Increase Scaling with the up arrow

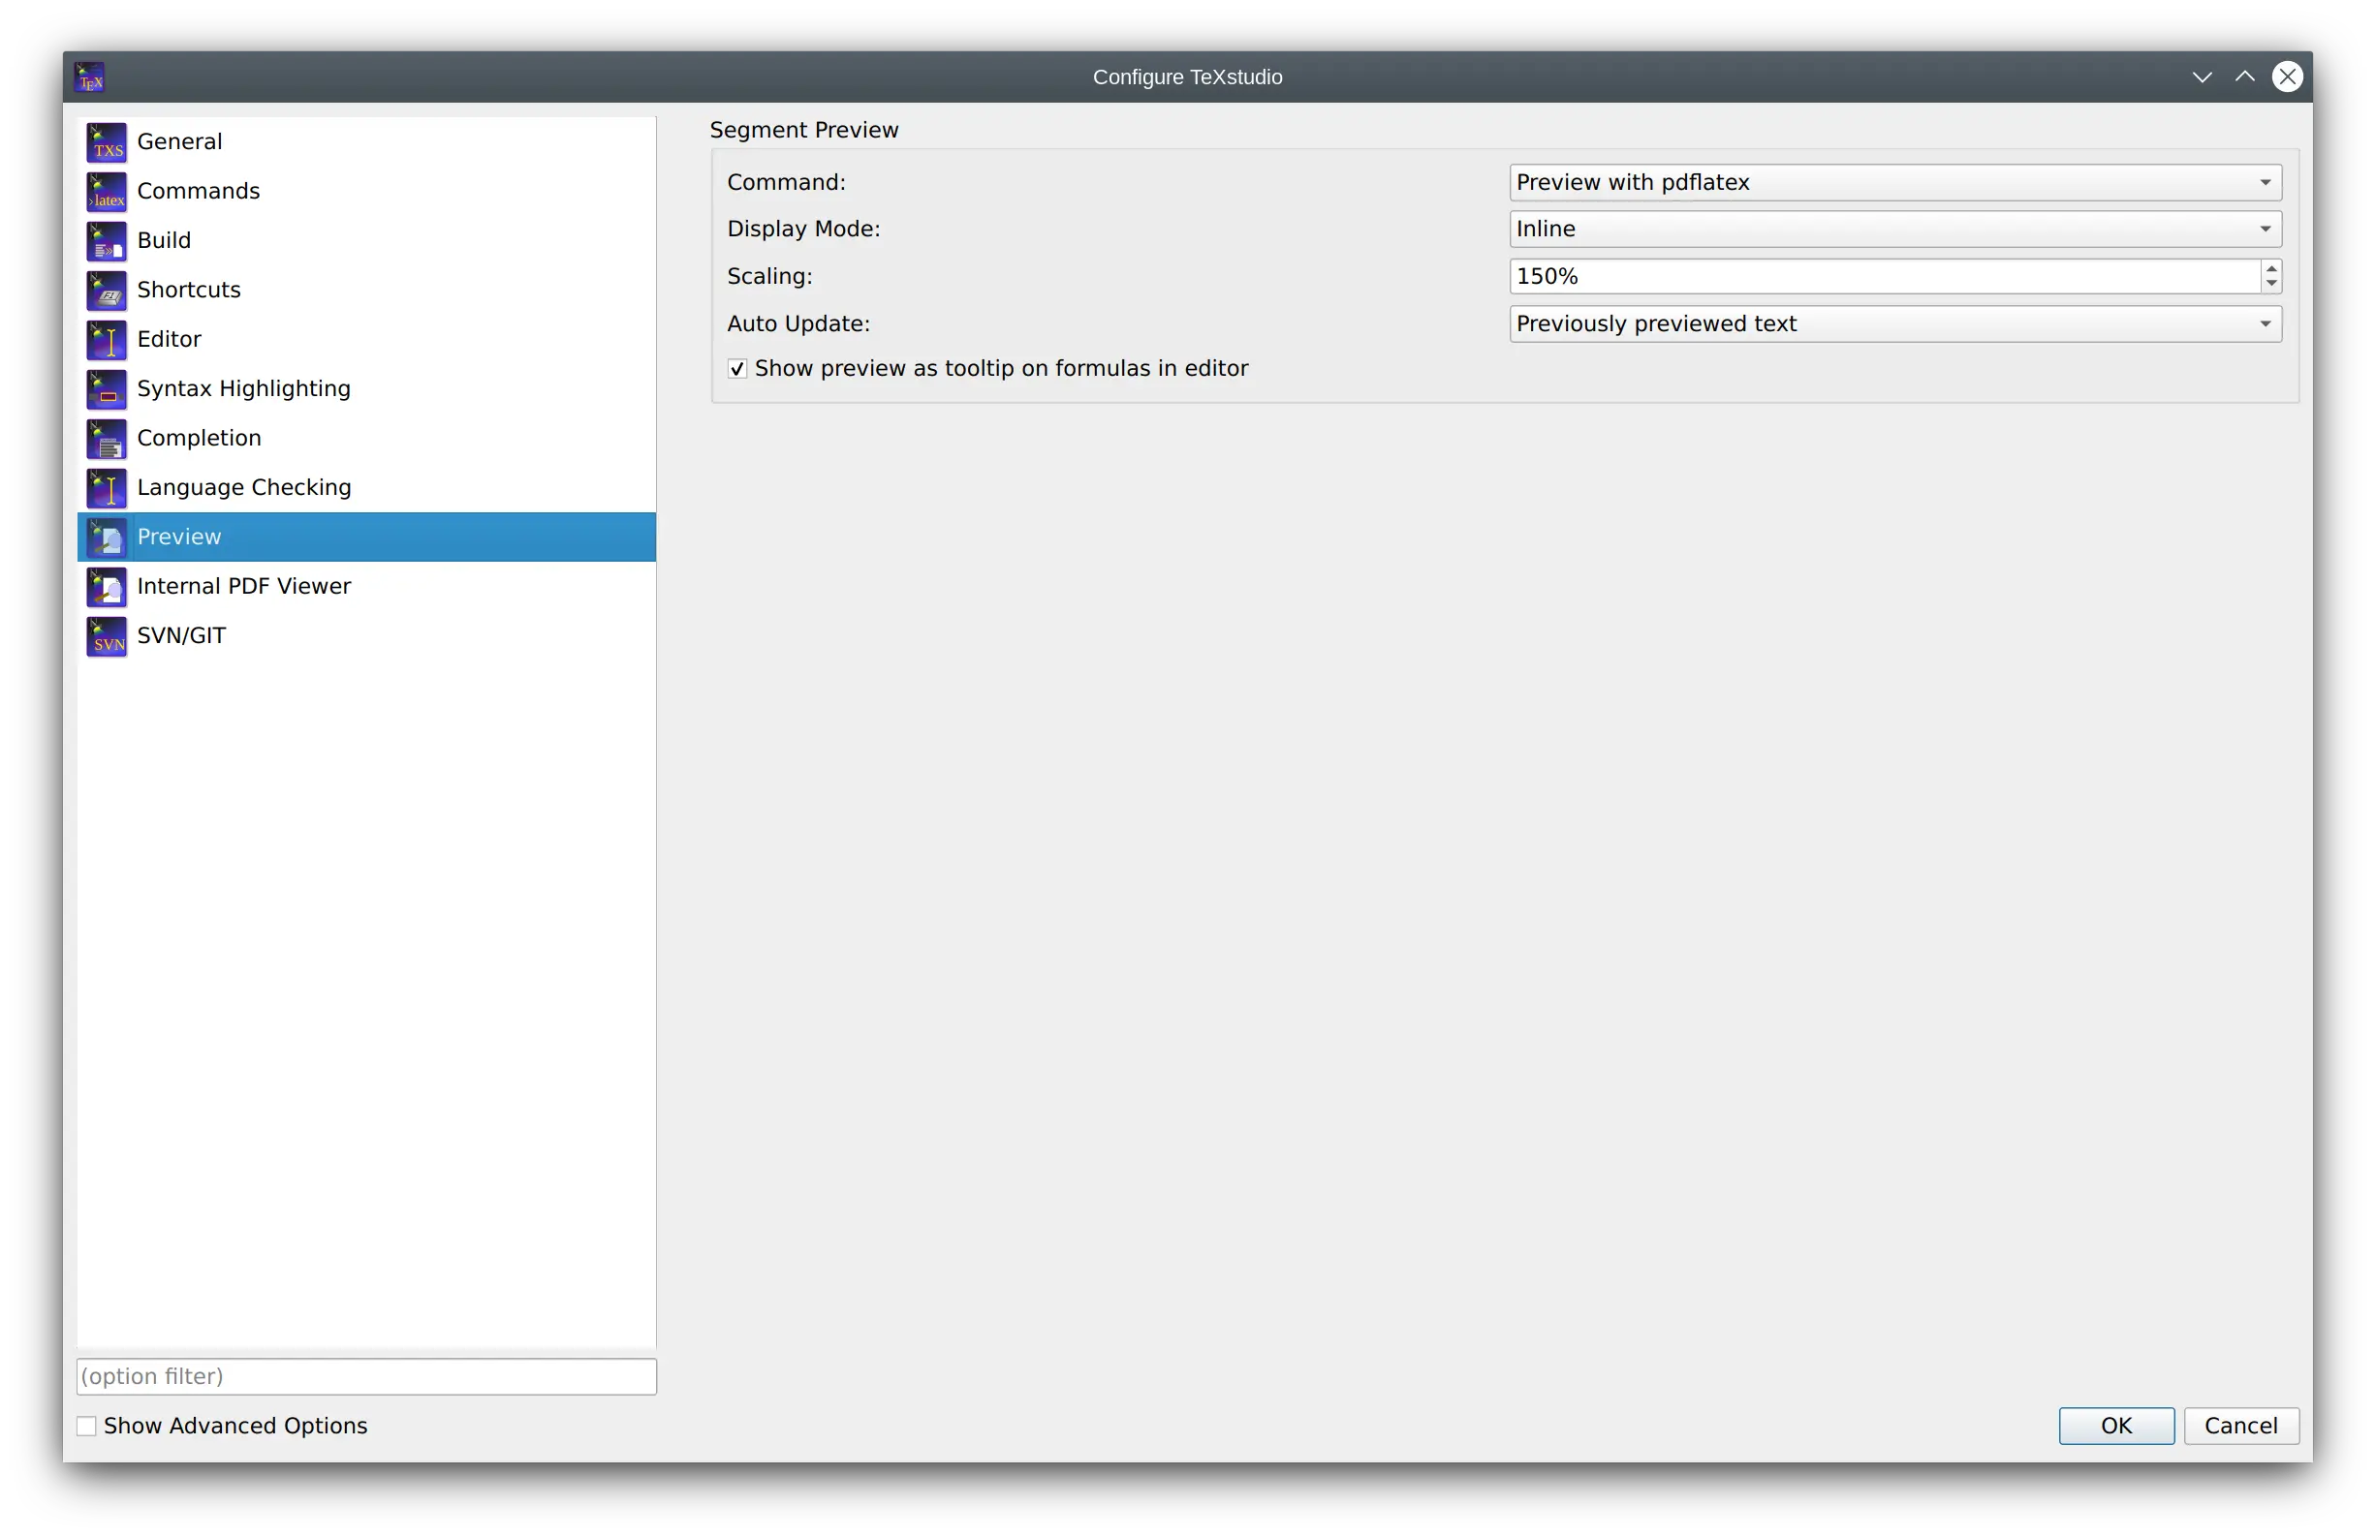pos(2271,268)
